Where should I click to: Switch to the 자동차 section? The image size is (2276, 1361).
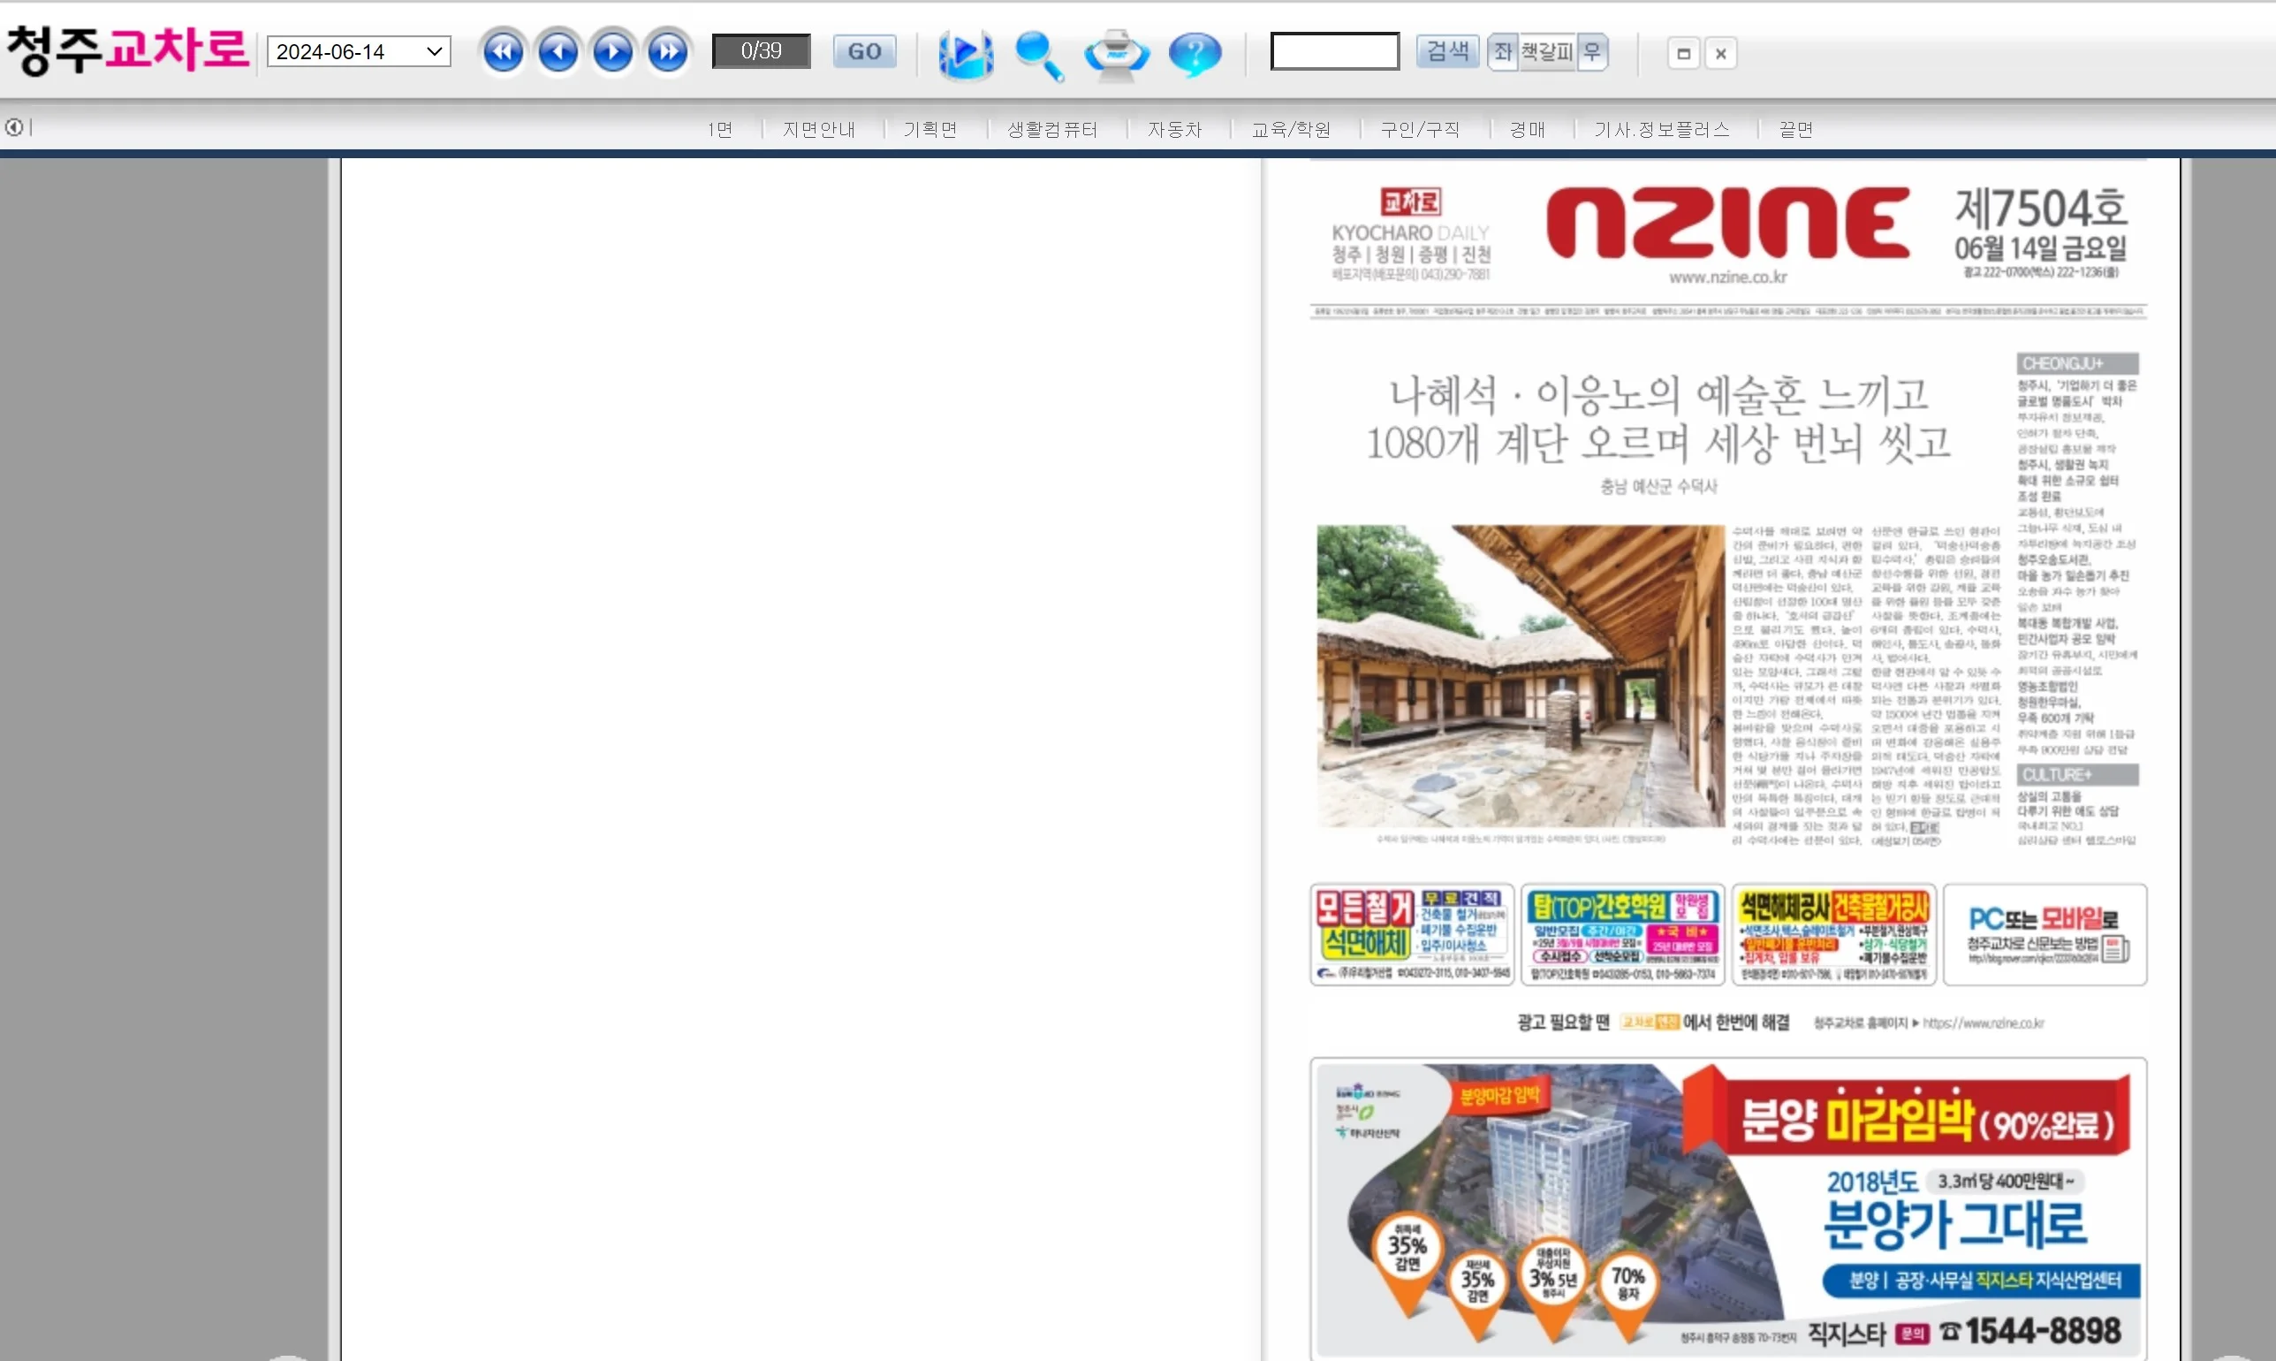point(1174,129)
